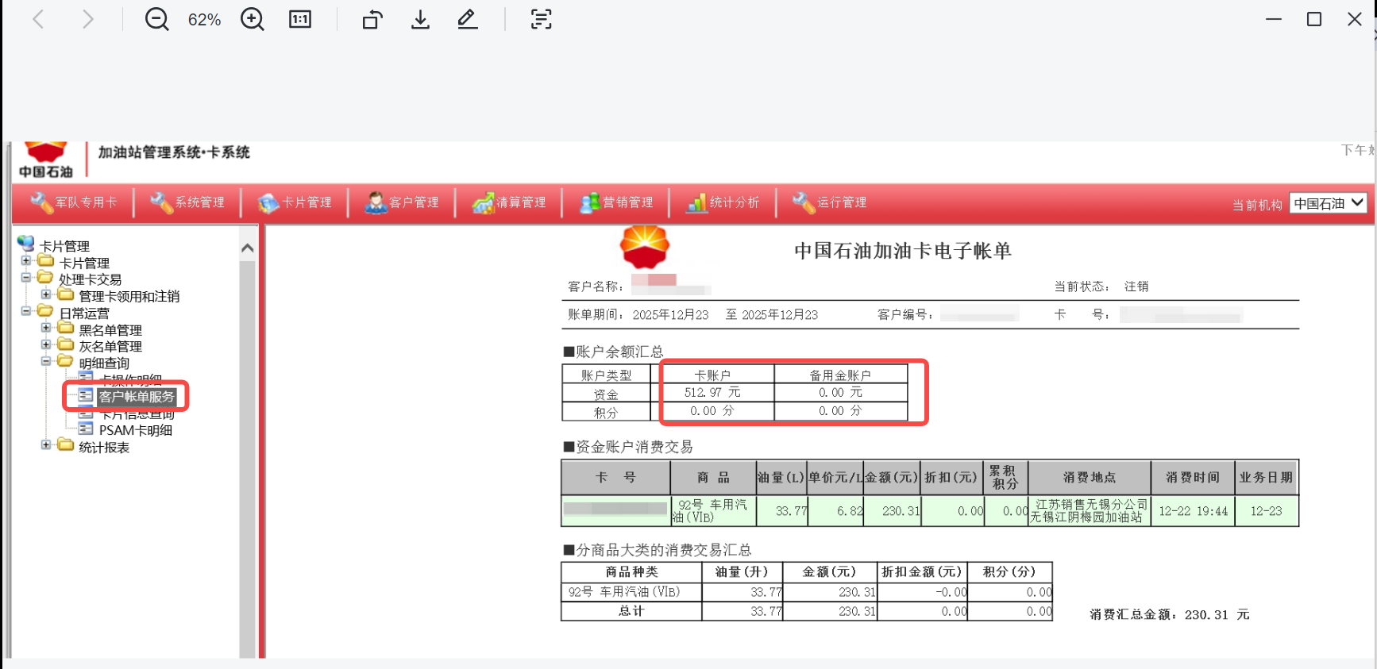Go to the previous image arrow
Viewport: 1377px width, 669px height.
[x=38, y=19]
